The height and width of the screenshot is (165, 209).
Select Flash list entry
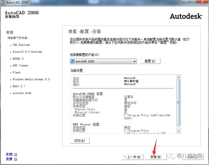click(17, 73)
